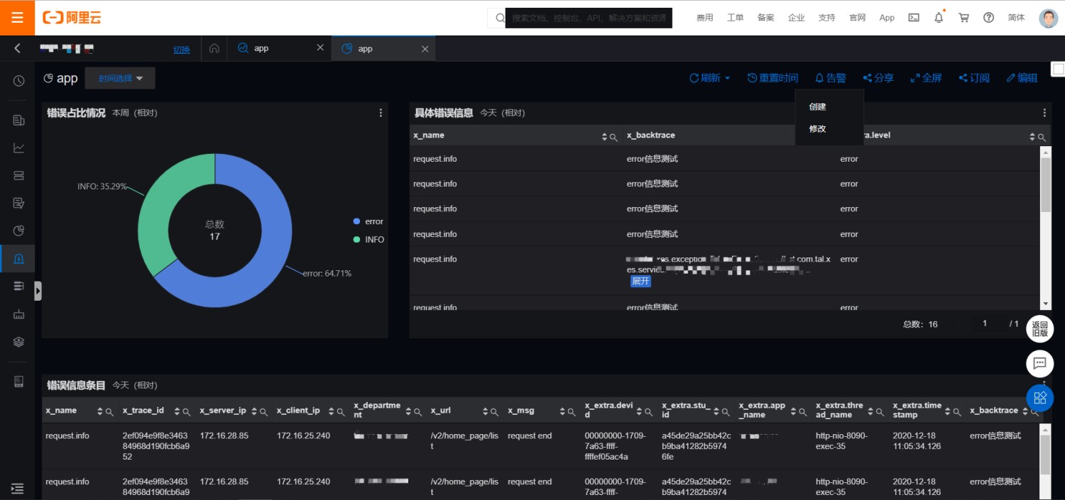The image size is (1065, 500).
Task: Enter fullscreen with 全屏
Action: tap(926, 78)
